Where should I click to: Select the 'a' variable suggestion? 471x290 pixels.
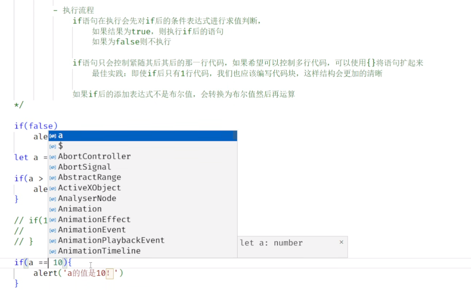[x=143, y=136]
